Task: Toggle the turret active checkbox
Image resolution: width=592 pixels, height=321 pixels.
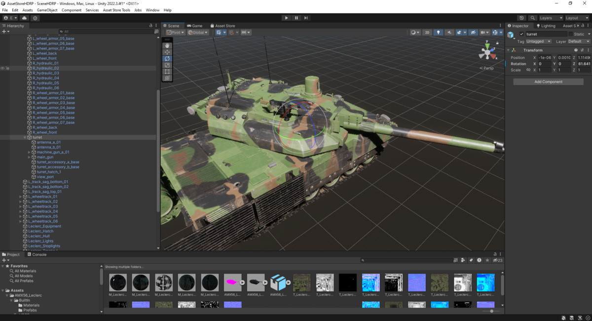Action: tap(522, 34)
